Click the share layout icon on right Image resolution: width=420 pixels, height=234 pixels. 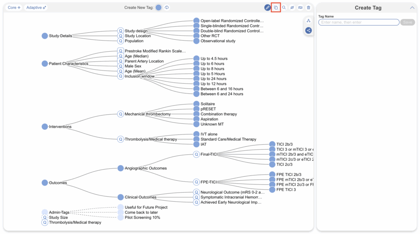coord(308,30)
